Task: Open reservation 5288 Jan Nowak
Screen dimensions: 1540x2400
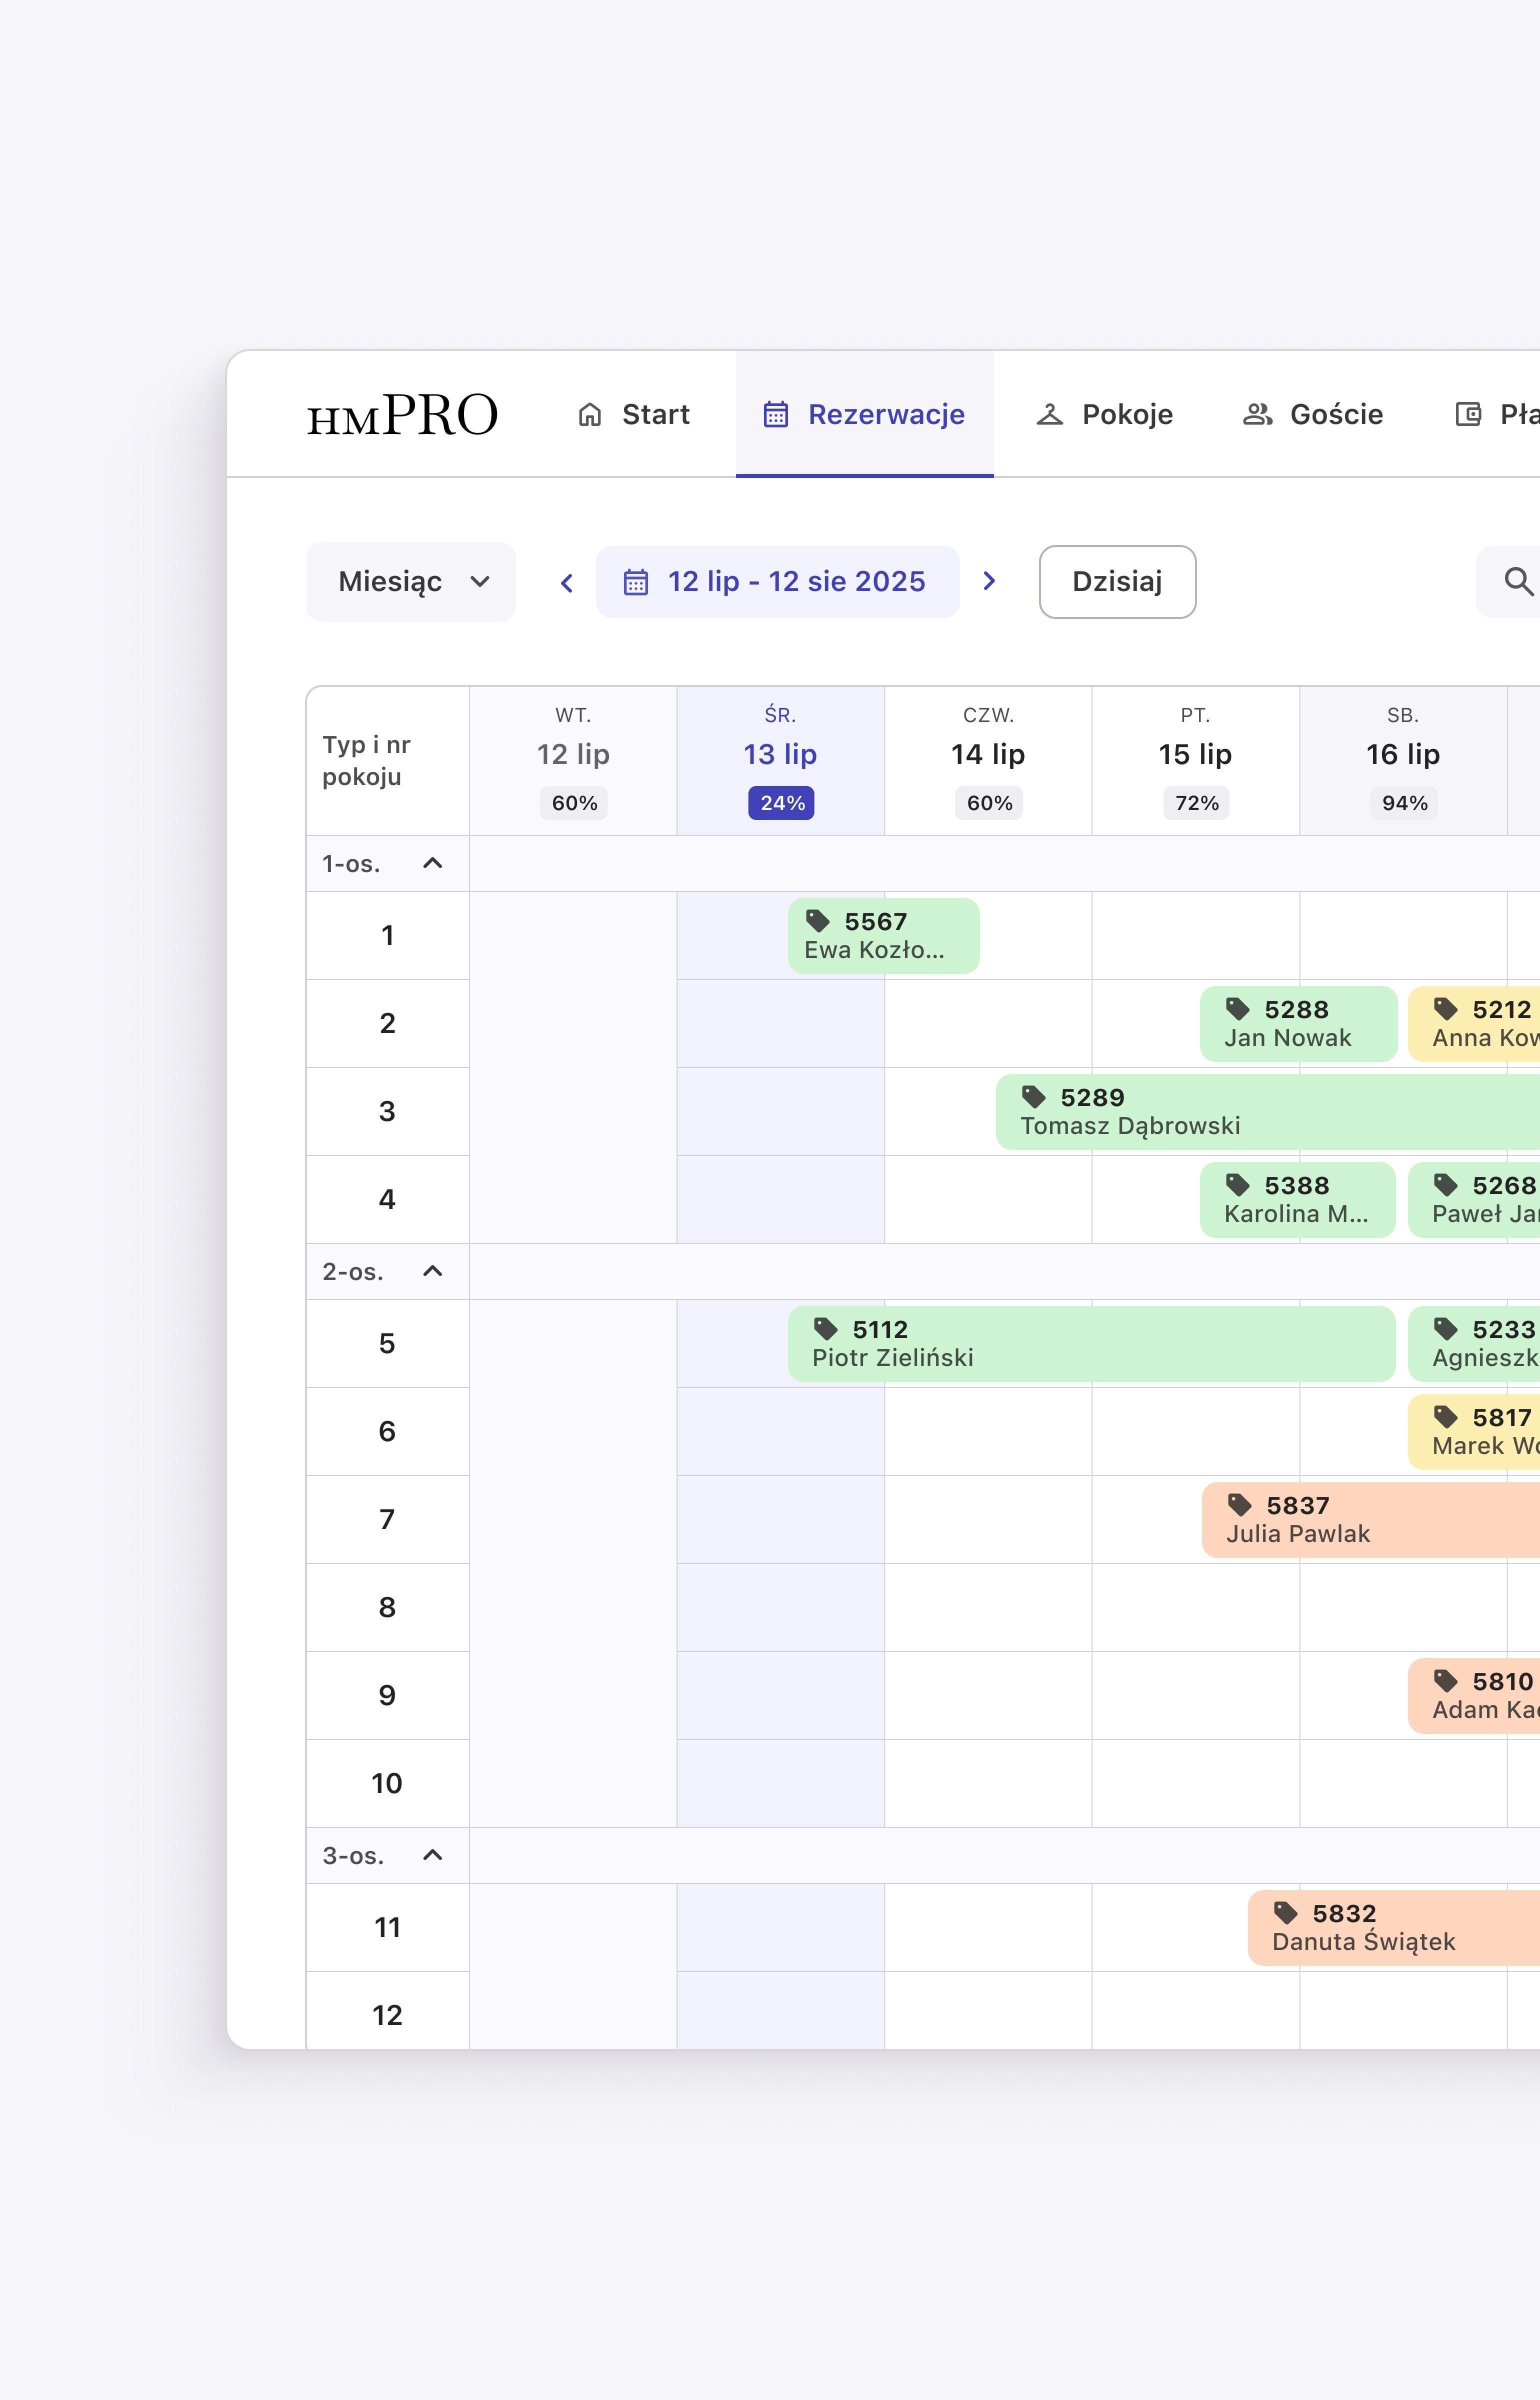Action: [x=1298, y=1024]
